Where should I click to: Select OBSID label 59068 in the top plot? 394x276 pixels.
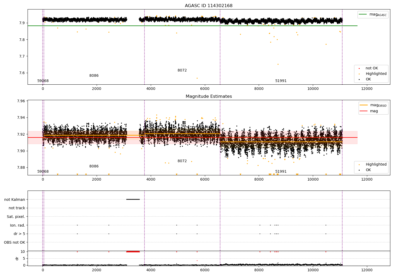point(43,81)
